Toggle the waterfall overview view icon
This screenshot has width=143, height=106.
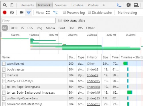click(x=55, y=12)
